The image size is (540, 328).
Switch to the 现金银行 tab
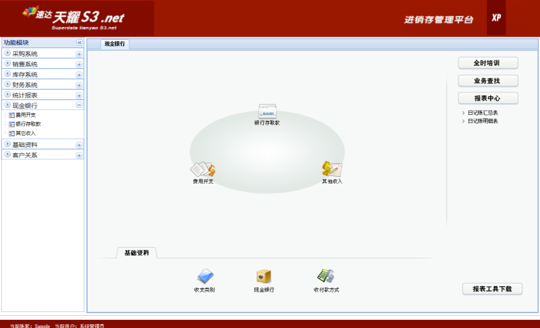tap(115, 44)
